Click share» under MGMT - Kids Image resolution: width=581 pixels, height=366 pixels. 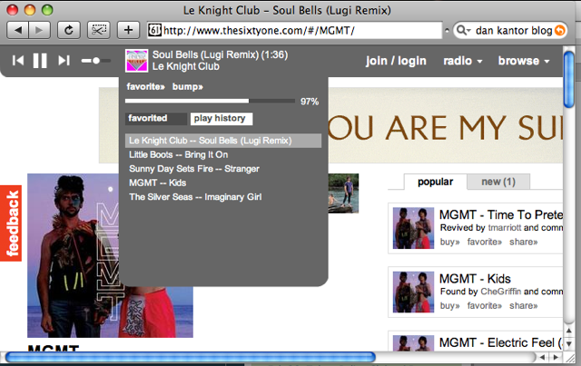tap(523, 305)
